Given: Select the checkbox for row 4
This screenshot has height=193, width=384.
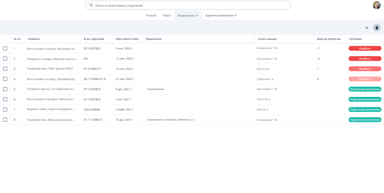Looking at the screenshot, I should pos(5,79).
